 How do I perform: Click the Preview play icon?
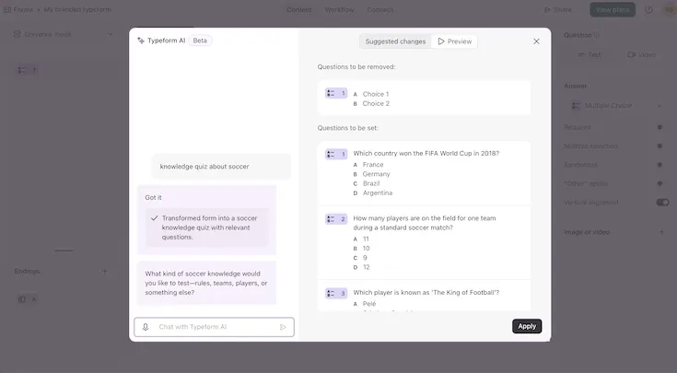pos(441,41)
